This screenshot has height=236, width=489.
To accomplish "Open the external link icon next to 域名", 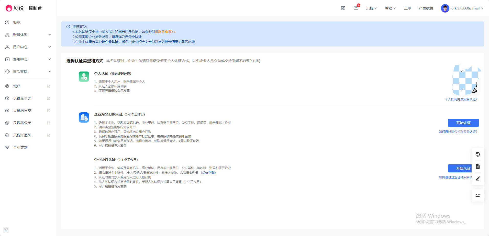I will (x=49, y=86).
